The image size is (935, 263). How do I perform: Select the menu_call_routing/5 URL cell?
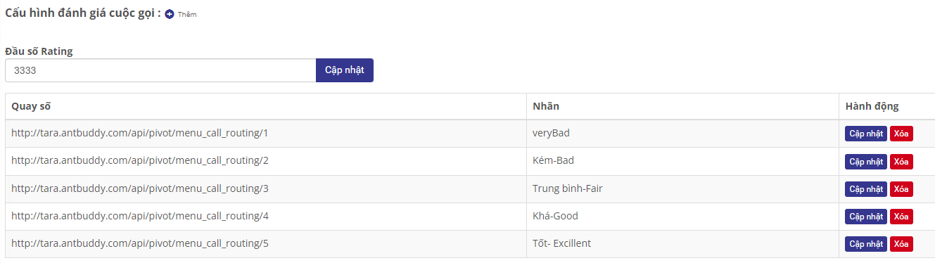click(x=266, y=244)
